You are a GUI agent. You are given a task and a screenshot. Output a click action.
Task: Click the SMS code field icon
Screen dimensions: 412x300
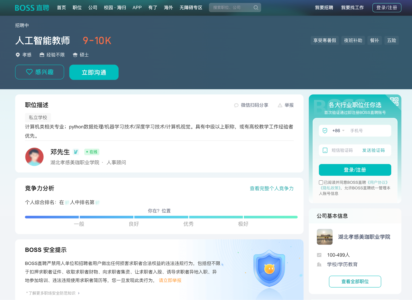coord(325,150)
